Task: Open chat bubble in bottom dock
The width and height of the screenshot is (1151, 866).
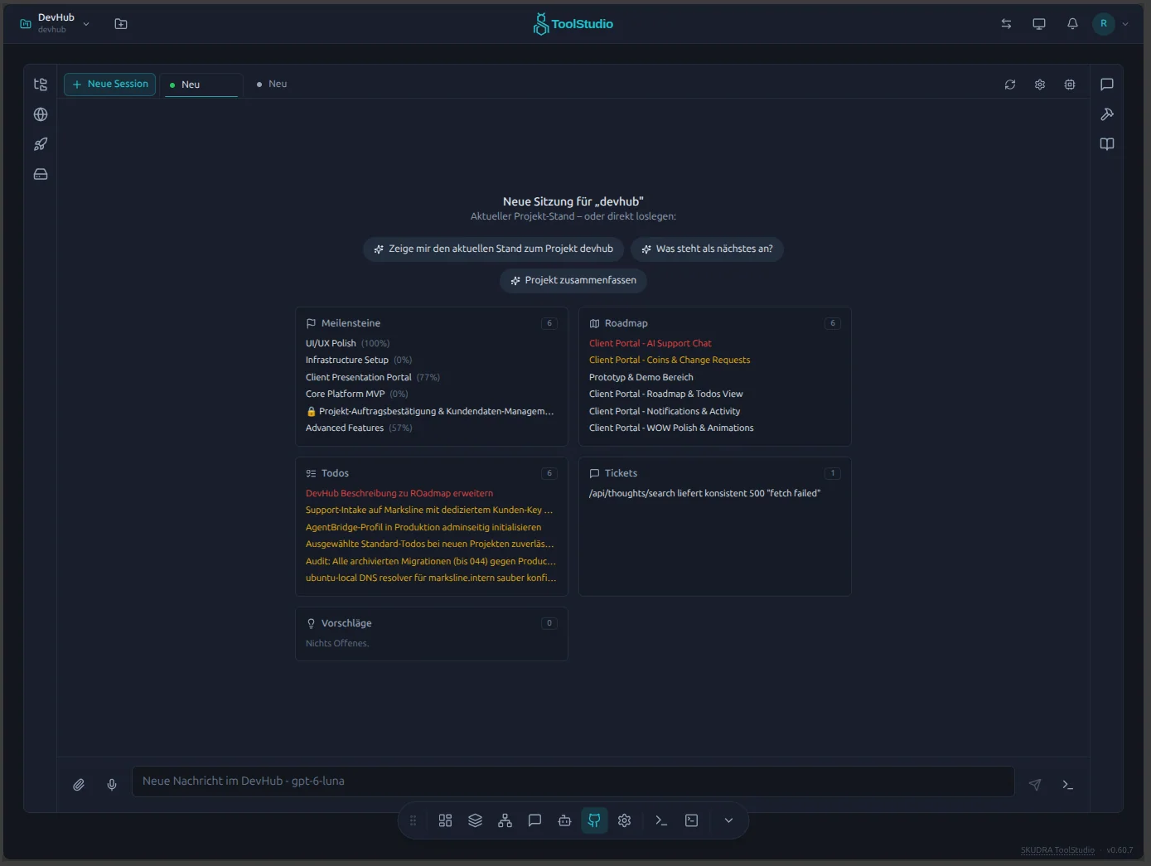Action: [534, 820]
